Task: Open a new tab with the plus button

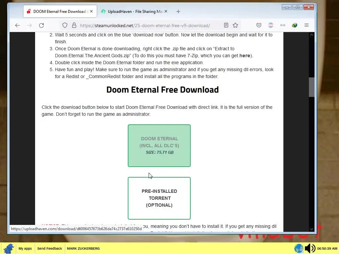Action: [x=178, y=12]
